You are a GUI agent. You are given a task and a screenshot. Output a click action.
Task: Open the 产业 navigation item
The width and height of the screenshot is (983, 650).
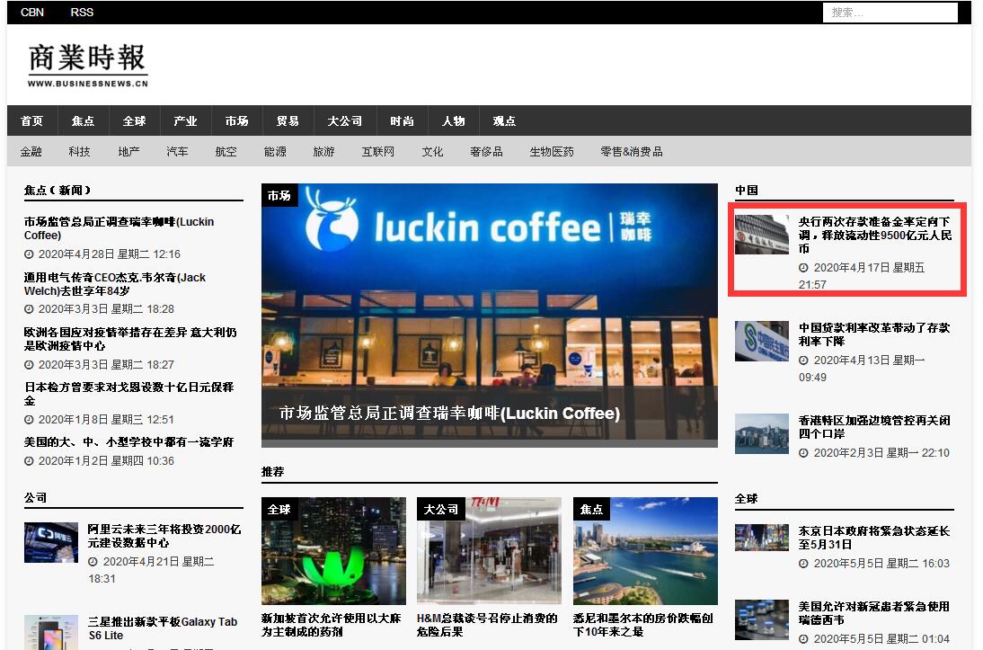tap(186, 120)
